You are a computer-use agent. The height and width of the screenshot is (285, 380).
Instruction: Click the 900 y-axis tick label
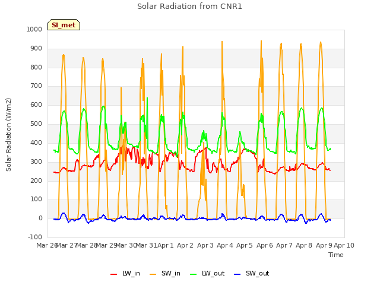tap(36, 49)
